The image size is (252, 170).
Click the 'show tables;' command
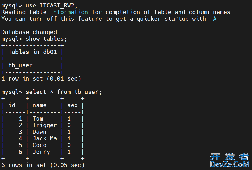point(46,39)
